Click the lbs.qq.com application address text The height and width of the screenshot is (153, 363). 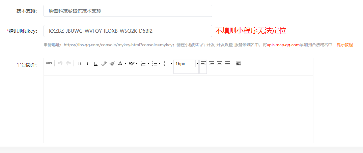[119, 45]
